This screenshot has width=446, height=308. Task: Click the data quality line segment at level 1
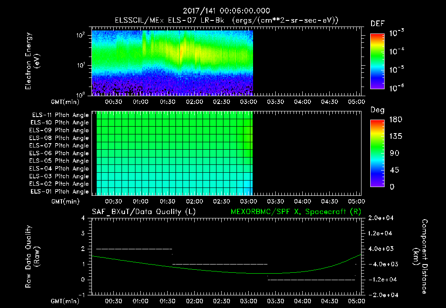click(220, 264)
